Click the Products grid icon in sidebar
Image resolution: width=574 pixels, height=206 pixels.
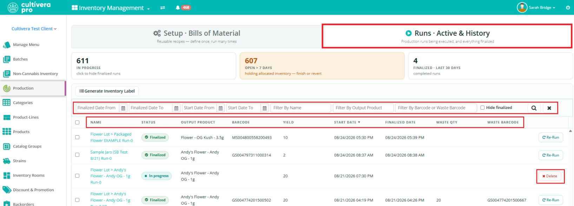pyautogui.click(x=6, y=132)
